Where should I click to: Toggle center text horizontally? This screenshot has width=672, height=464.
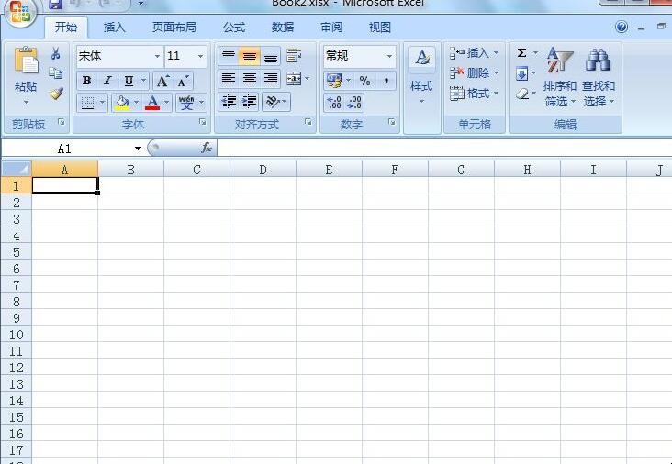click(250, 79)
